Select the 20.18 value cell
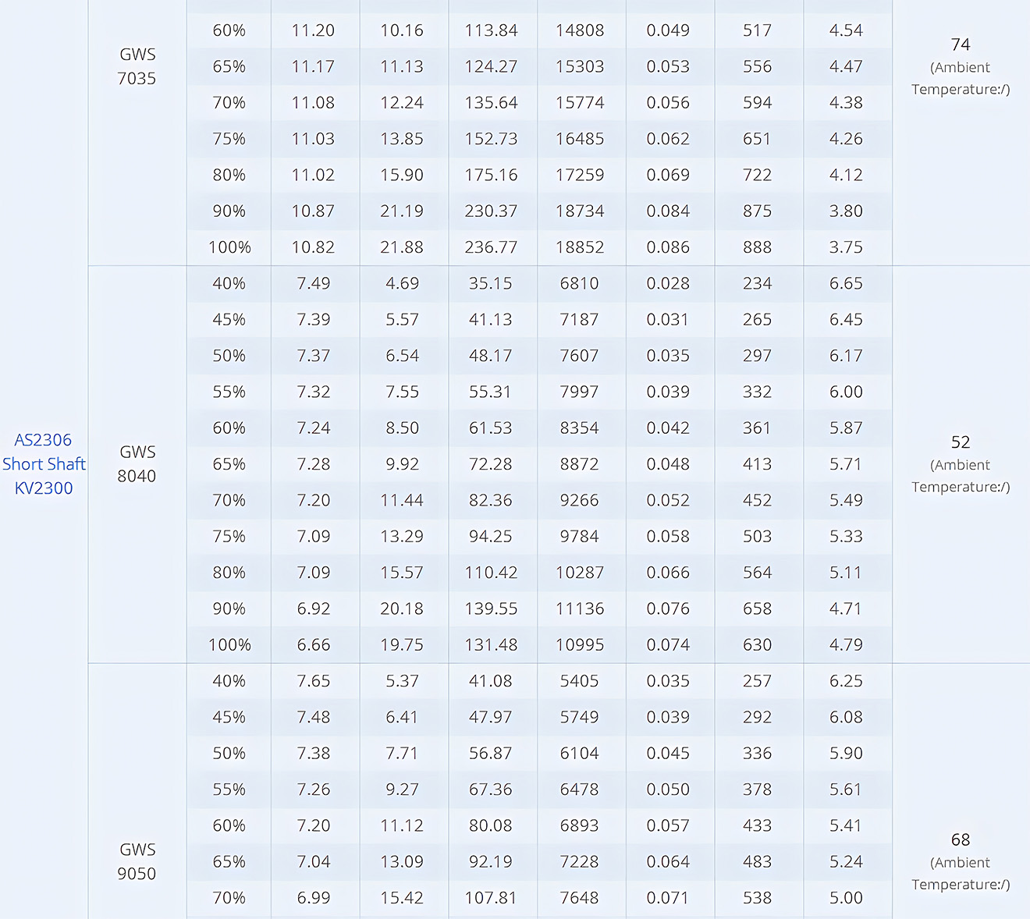Viewport: 1030px width, 919px height. (402, 609)
